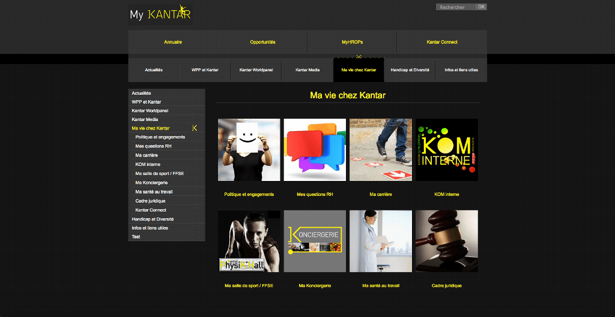Open the Annuaire top menu
This screenshot has width=615, height=317.
[x=173, y=42]
